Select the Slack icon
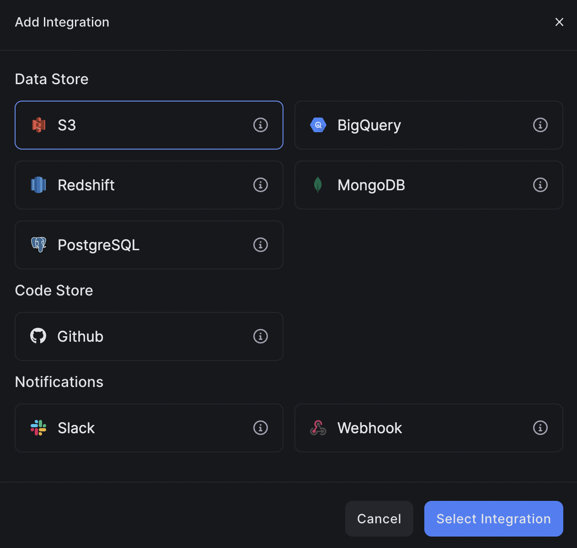The image size is (577, 548). tap(38, 428)
